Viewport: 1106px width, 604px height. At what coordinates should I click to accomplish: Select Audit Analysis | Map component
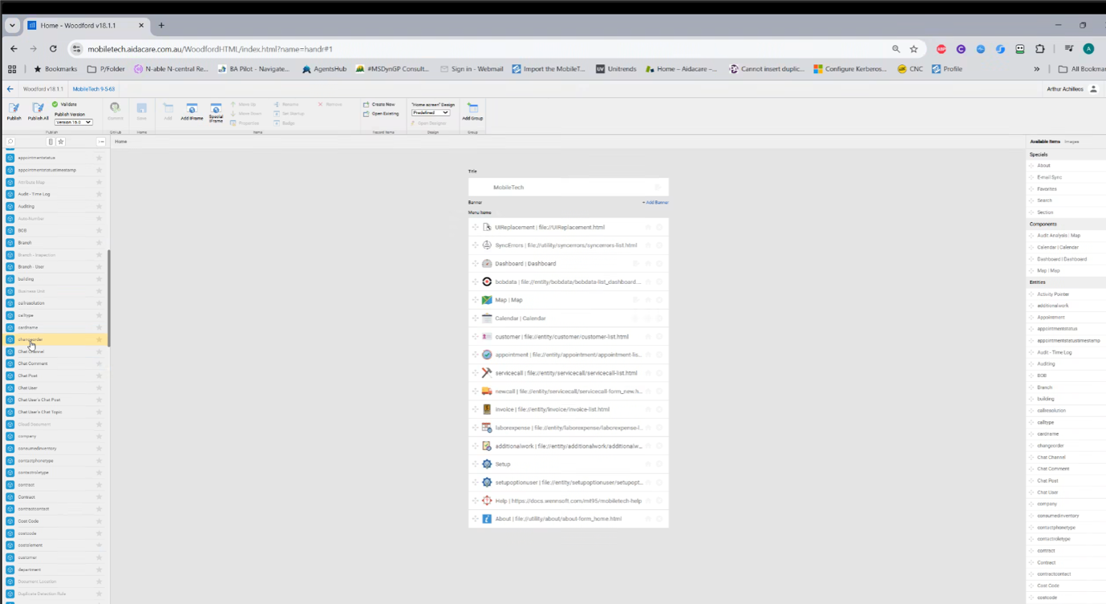[x=1059, y=236]
